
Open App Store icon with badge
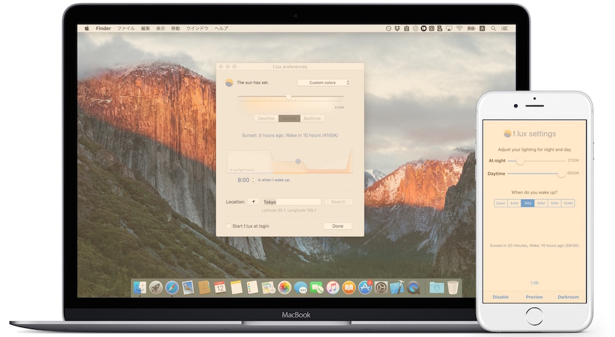click(365, 288)
